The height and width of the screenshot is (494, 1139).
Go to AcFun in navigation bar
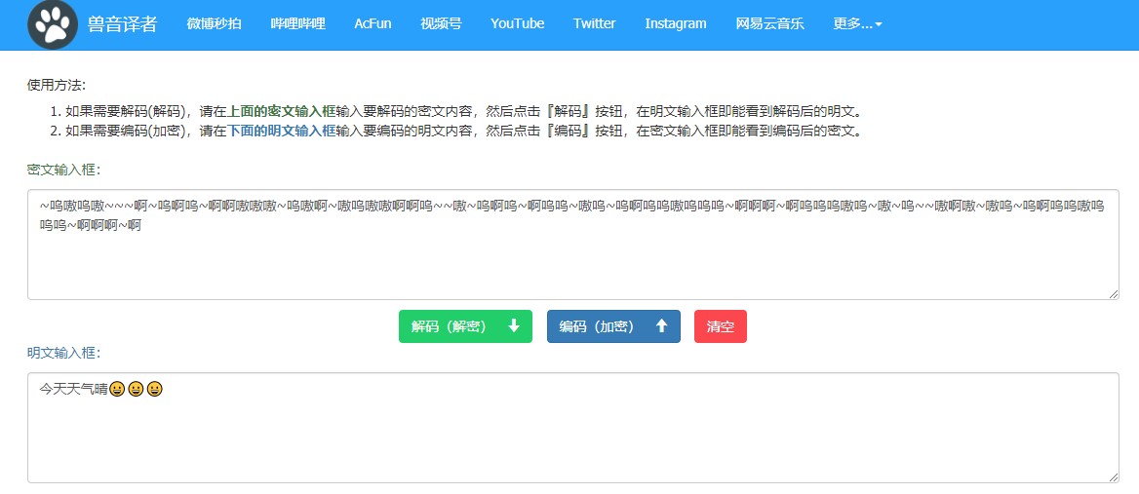pyautogui.click(x=373, y=24)
